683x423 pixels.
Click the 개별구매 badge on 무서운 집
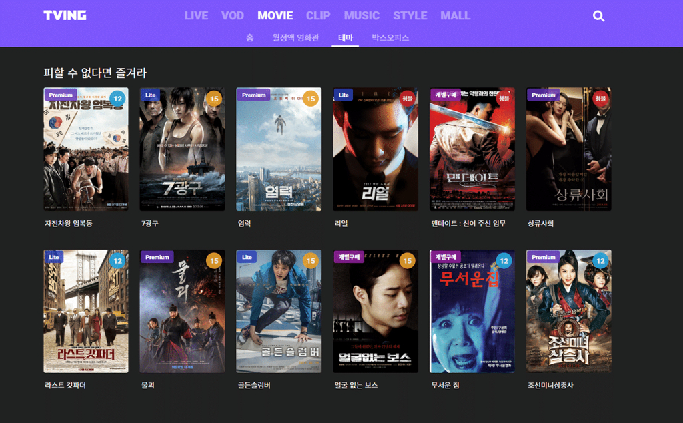[446, 257]
